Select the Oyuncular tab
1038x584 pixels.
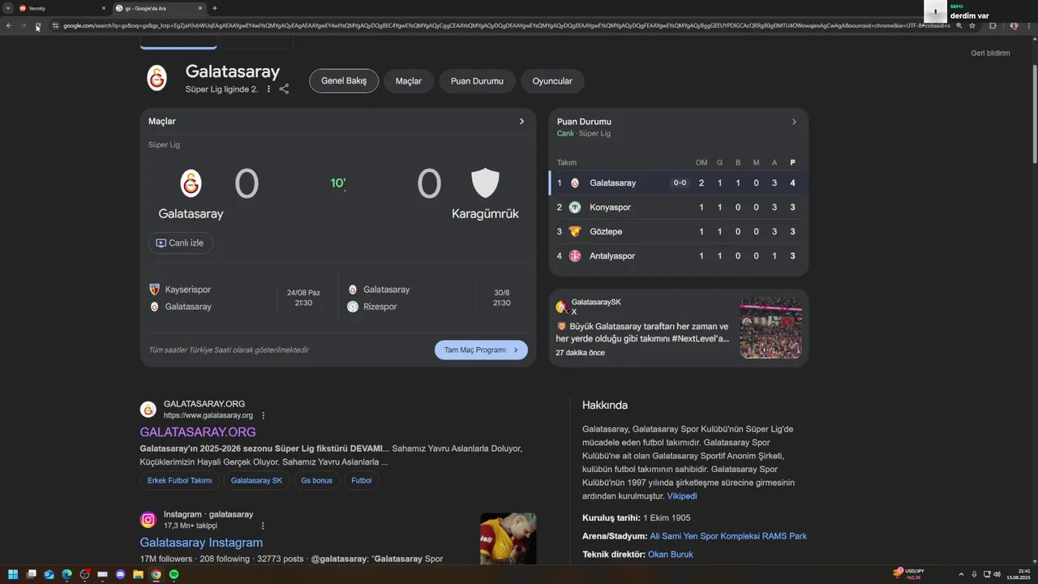tap(552, 81)
